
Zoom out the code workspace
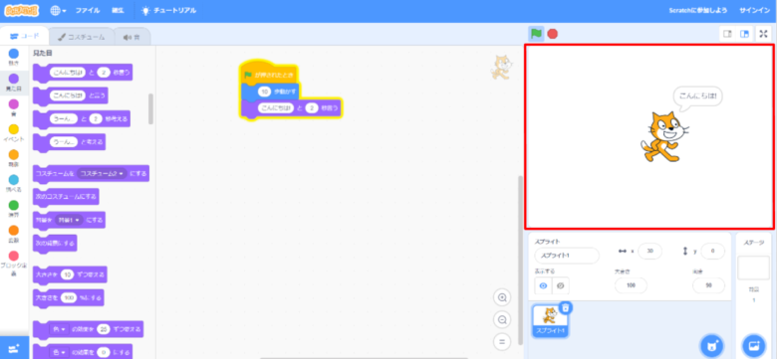[502, 320]
